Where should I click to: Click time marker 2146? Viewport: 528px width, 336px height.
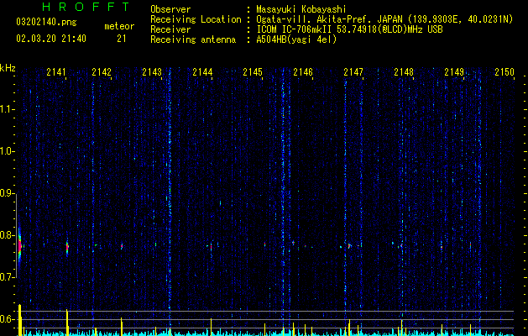(x=303, y=71)
